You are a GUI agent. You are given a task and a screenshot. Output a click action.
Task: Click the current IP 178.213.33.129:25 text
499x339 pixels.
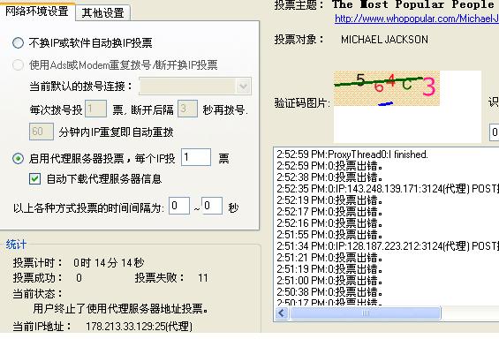point(139,327)
